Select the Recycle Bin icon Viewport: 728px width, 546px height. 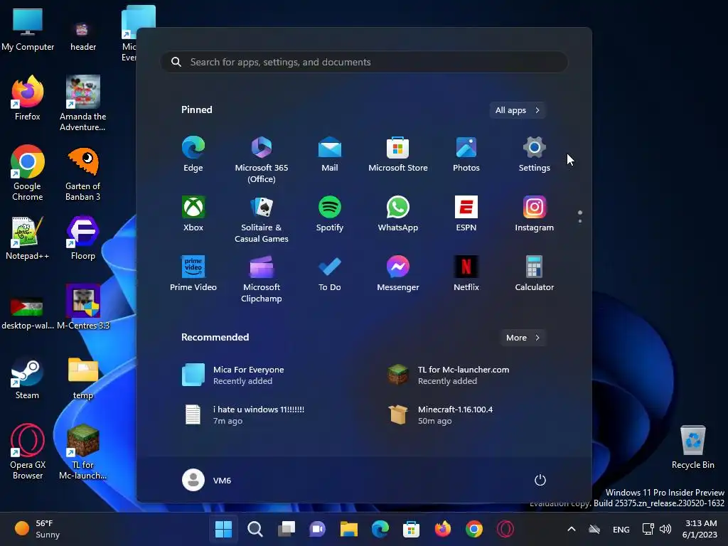click(x=692, y=448)
